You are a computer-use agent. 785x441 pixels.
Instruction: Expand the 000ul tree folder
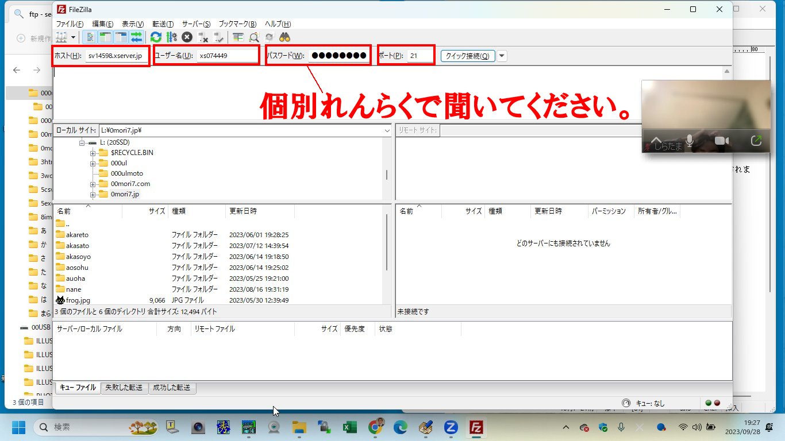coord(93,163)
